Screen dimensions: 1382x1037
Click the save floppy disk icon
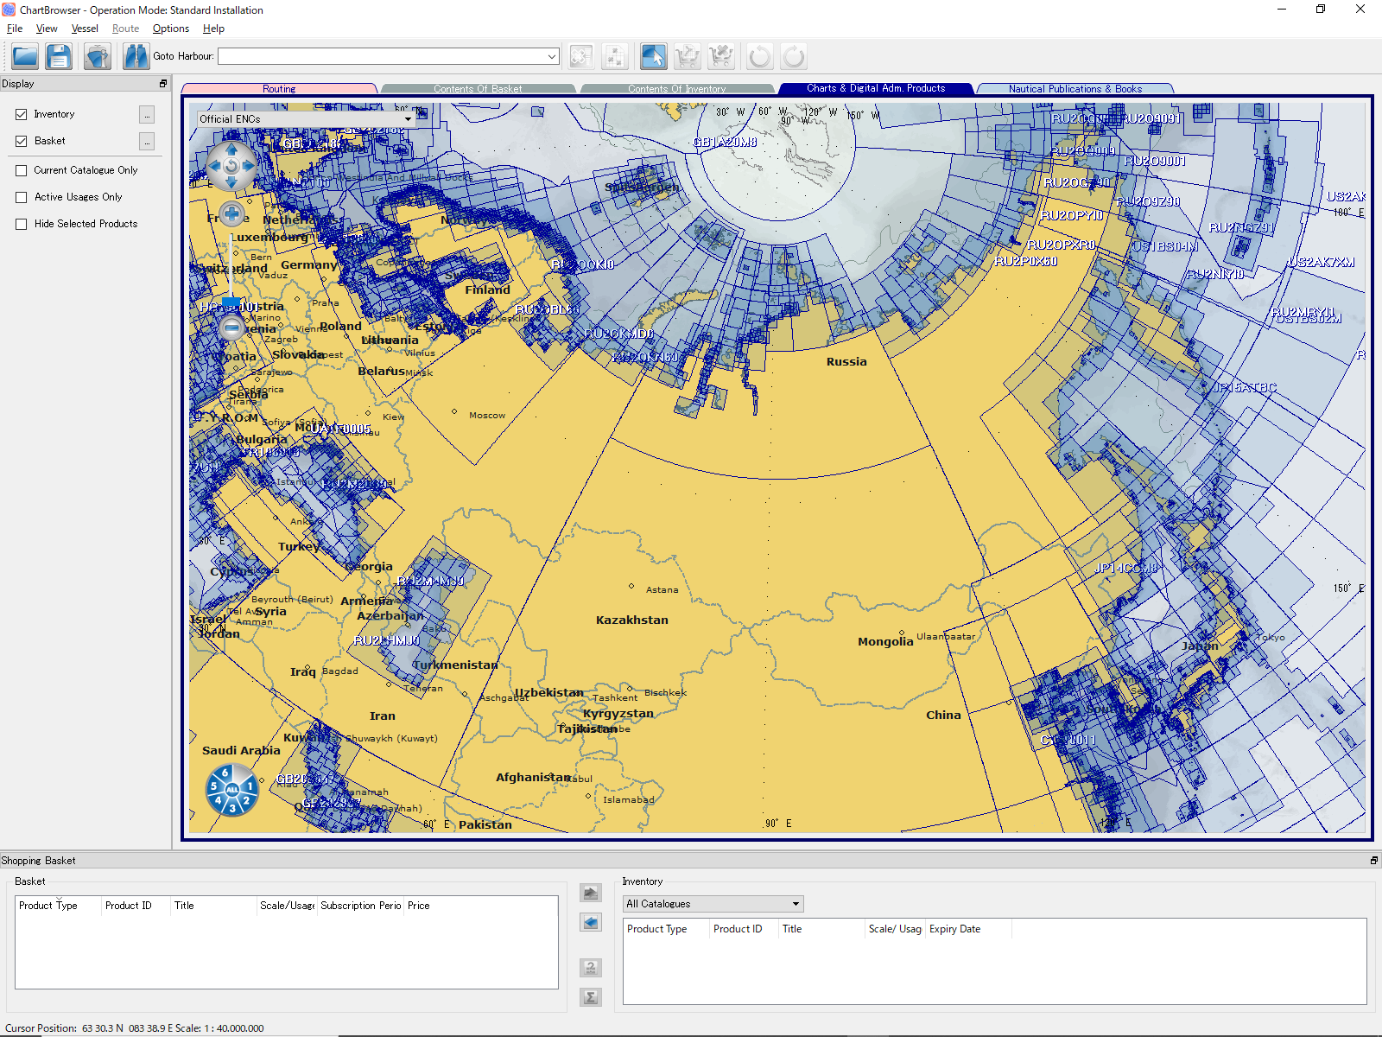pyautogui.click(x=59, y=57)
